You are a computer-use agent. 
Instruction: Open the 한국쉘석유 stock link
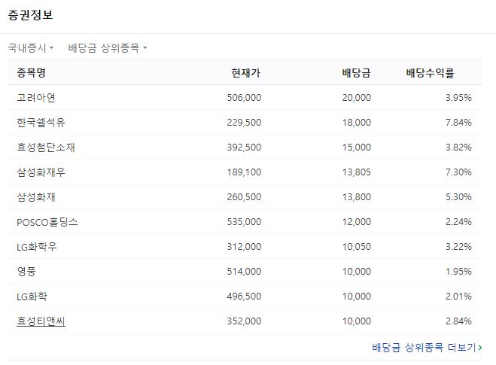41,123
